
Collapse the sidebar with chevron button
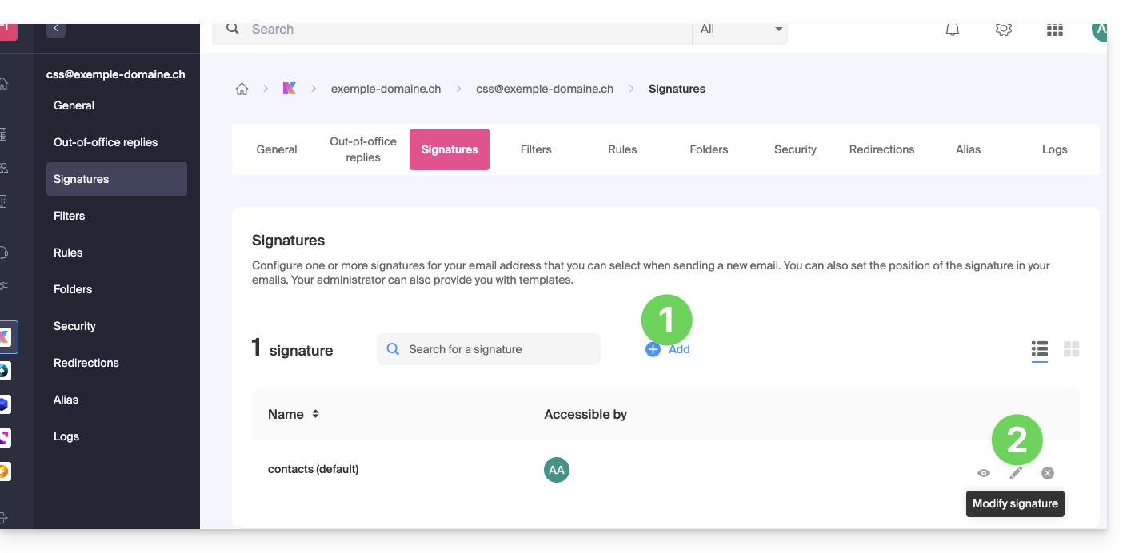pos(56,29)
